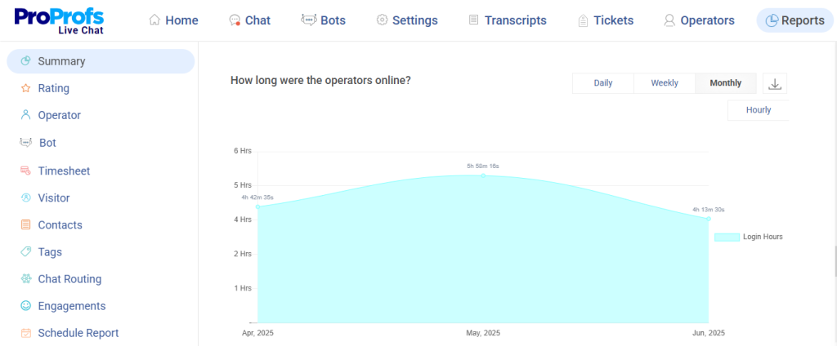Open Schedule Report page

click(78, 333)
